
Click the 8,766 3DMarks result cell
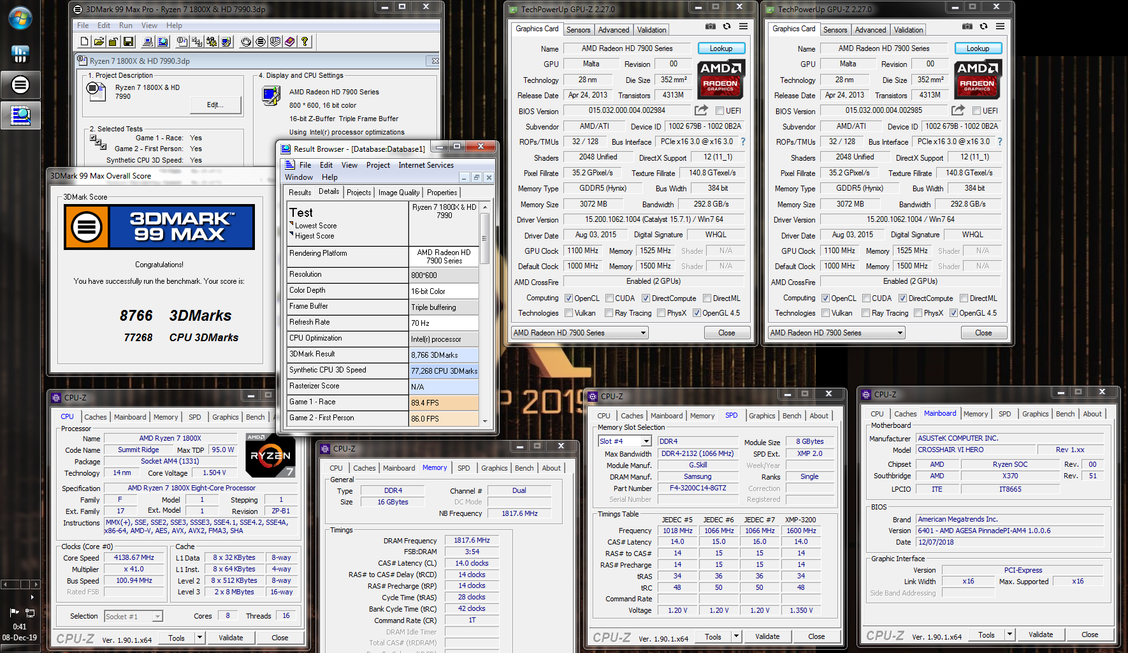444,355
